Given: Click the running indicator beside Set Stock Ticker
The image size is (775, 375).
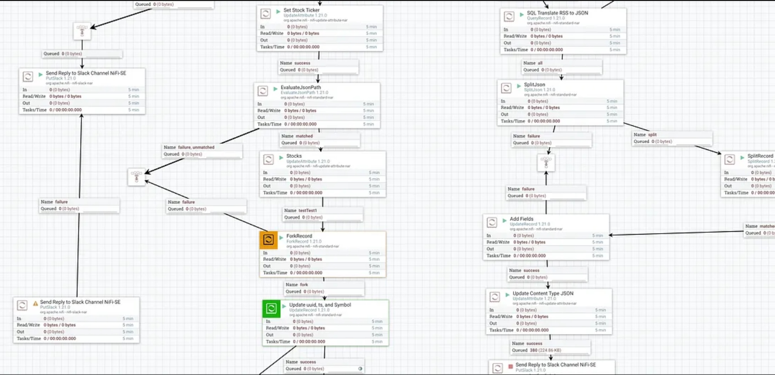Looking at the screenshot, I should tap(278, 11).
